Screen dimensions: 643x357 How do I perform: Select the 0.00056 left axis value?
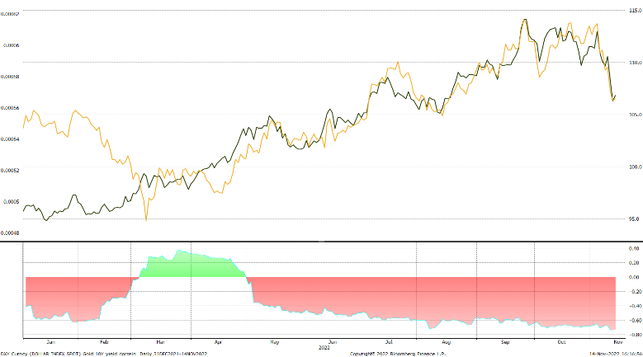tap(10, 108)
